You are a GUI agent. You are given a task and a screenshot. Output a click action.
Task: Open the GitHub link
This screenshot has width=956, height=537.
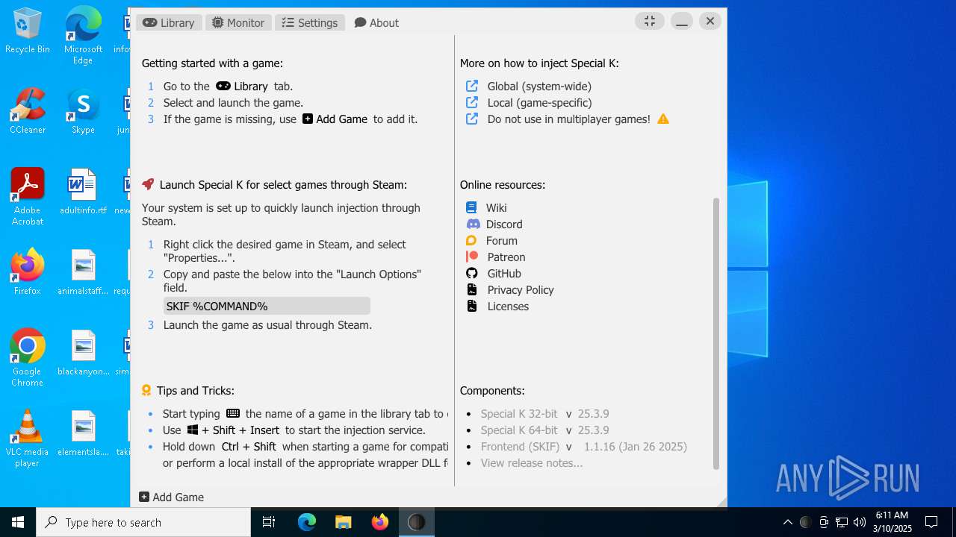point(504,274)
